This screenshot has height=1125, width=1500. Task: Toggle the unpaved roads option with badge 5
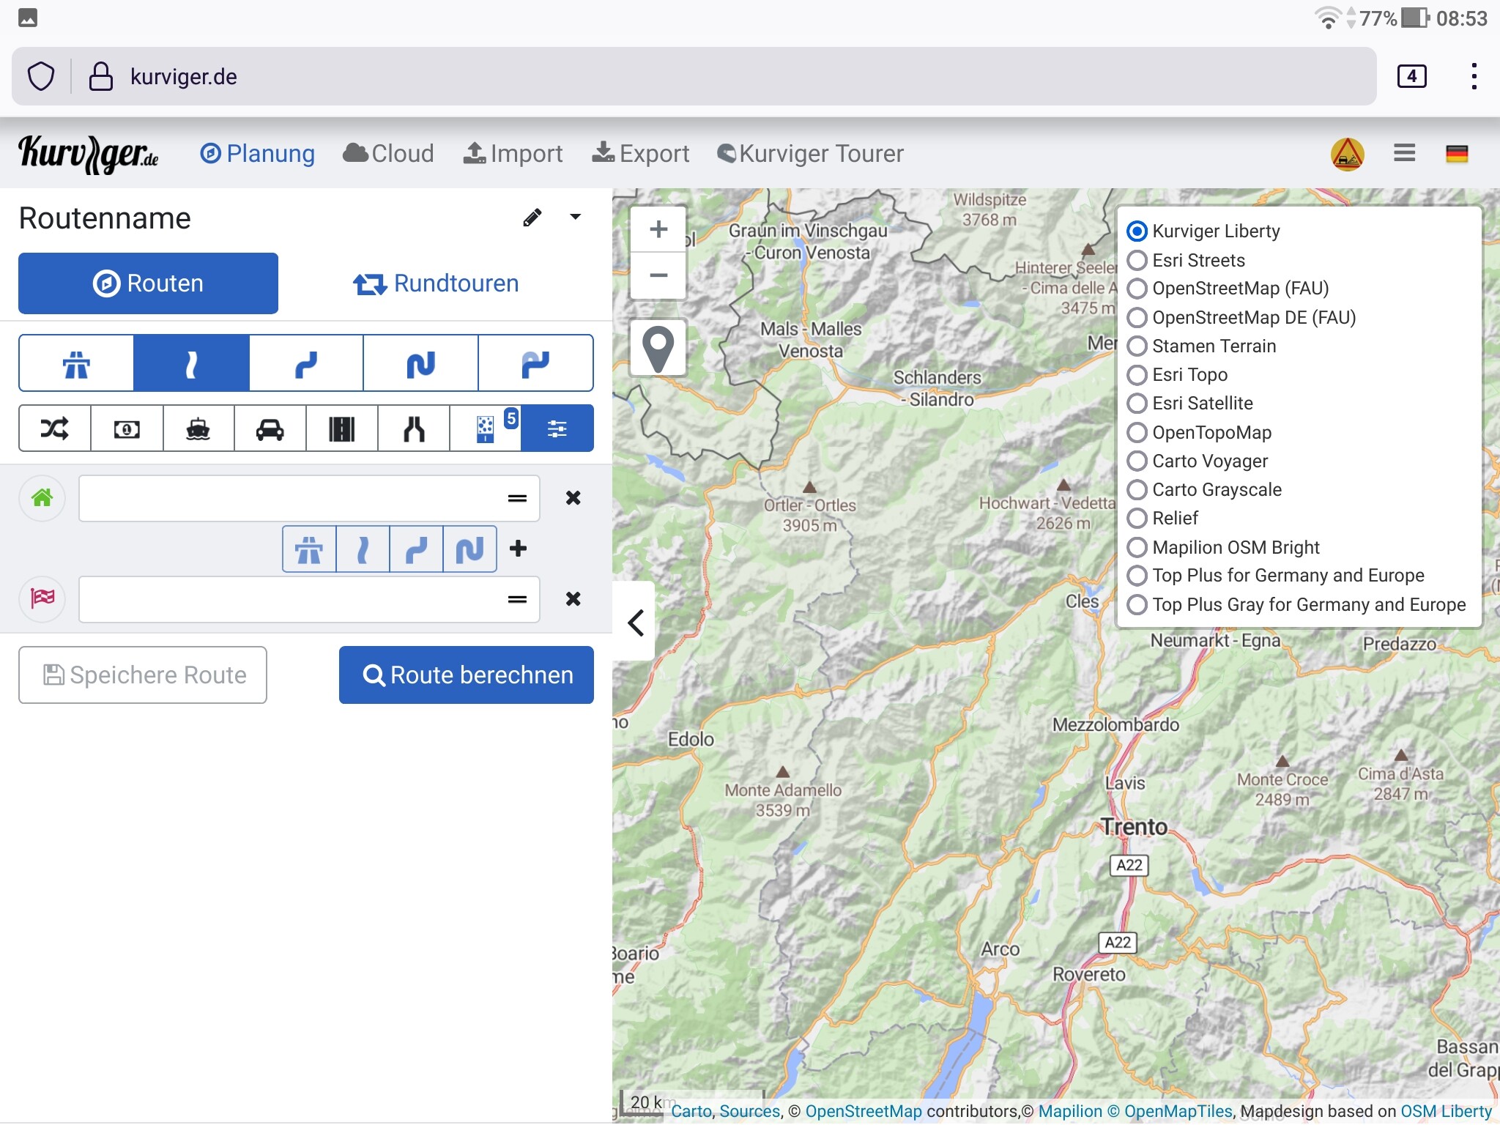pos(486,428)
